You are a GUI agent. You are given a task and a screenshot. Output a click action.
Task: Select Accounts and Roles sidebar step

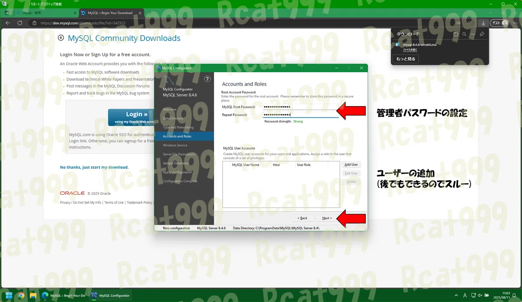coord(184,136)
